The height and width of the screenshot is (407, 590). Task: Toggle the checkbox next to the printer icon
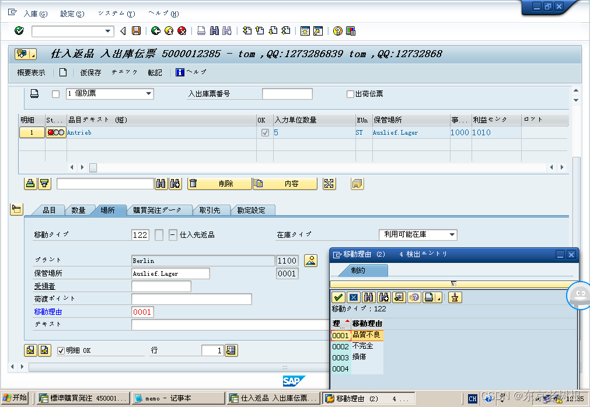point(55,94)
